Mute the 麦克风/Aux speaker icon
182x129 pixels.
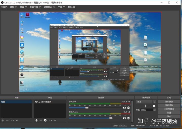click(x=124, y=118)
